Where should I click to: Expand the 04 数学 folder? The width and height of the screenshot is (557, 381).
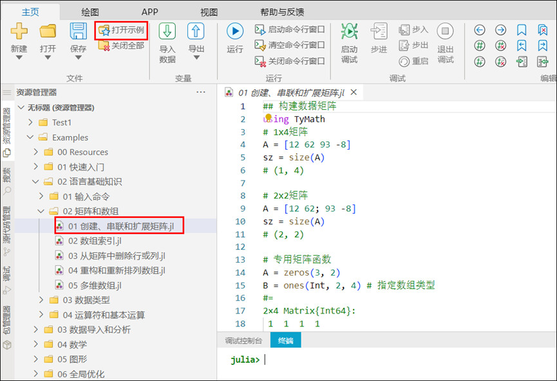[35, 344]
